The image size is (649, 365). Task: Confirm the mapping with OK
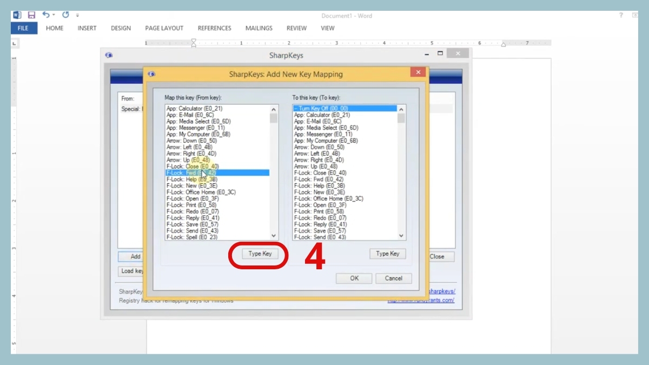coord(354,278)
